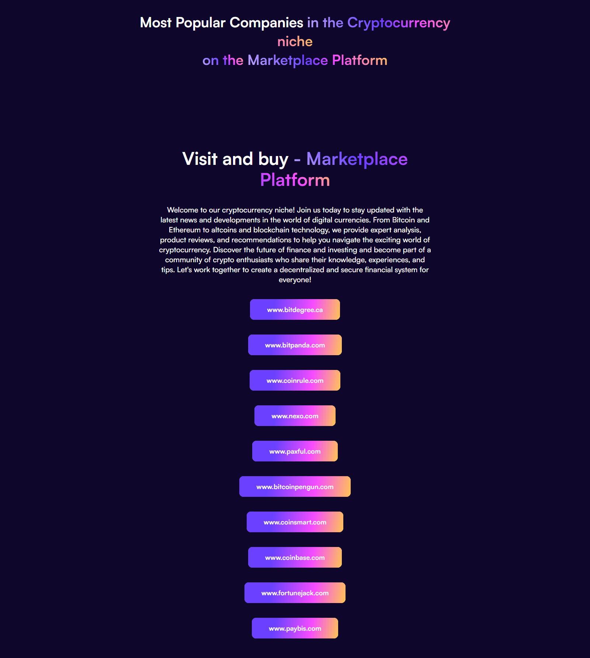Click the 'Visit and buy' heading text
The image size is (590, 658).
(235, 159)
